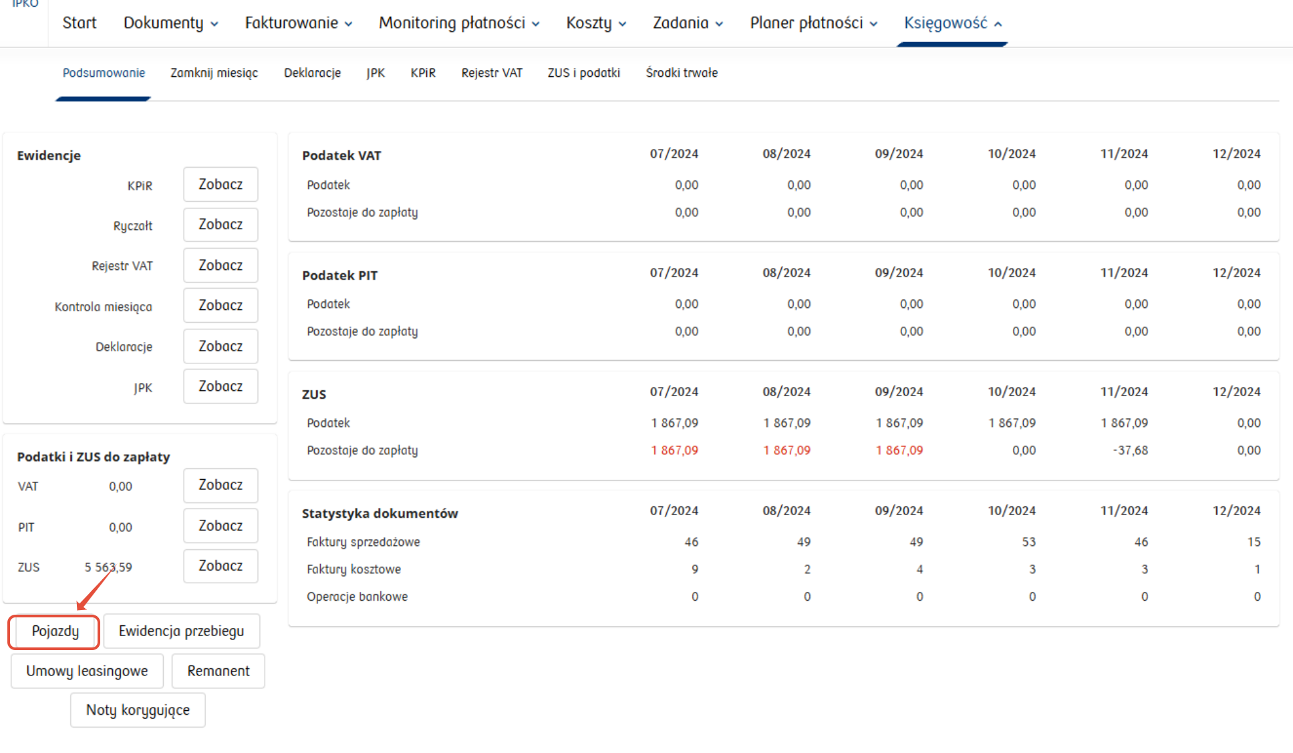Expand the Fakturowanie dropdown menu
Screen dimensions: 1293x753
(x=298, y=23)
